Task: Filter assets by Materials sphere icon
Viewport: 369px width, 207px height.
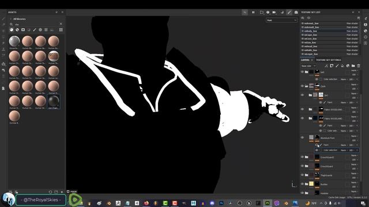Action: tap(12, 30)
